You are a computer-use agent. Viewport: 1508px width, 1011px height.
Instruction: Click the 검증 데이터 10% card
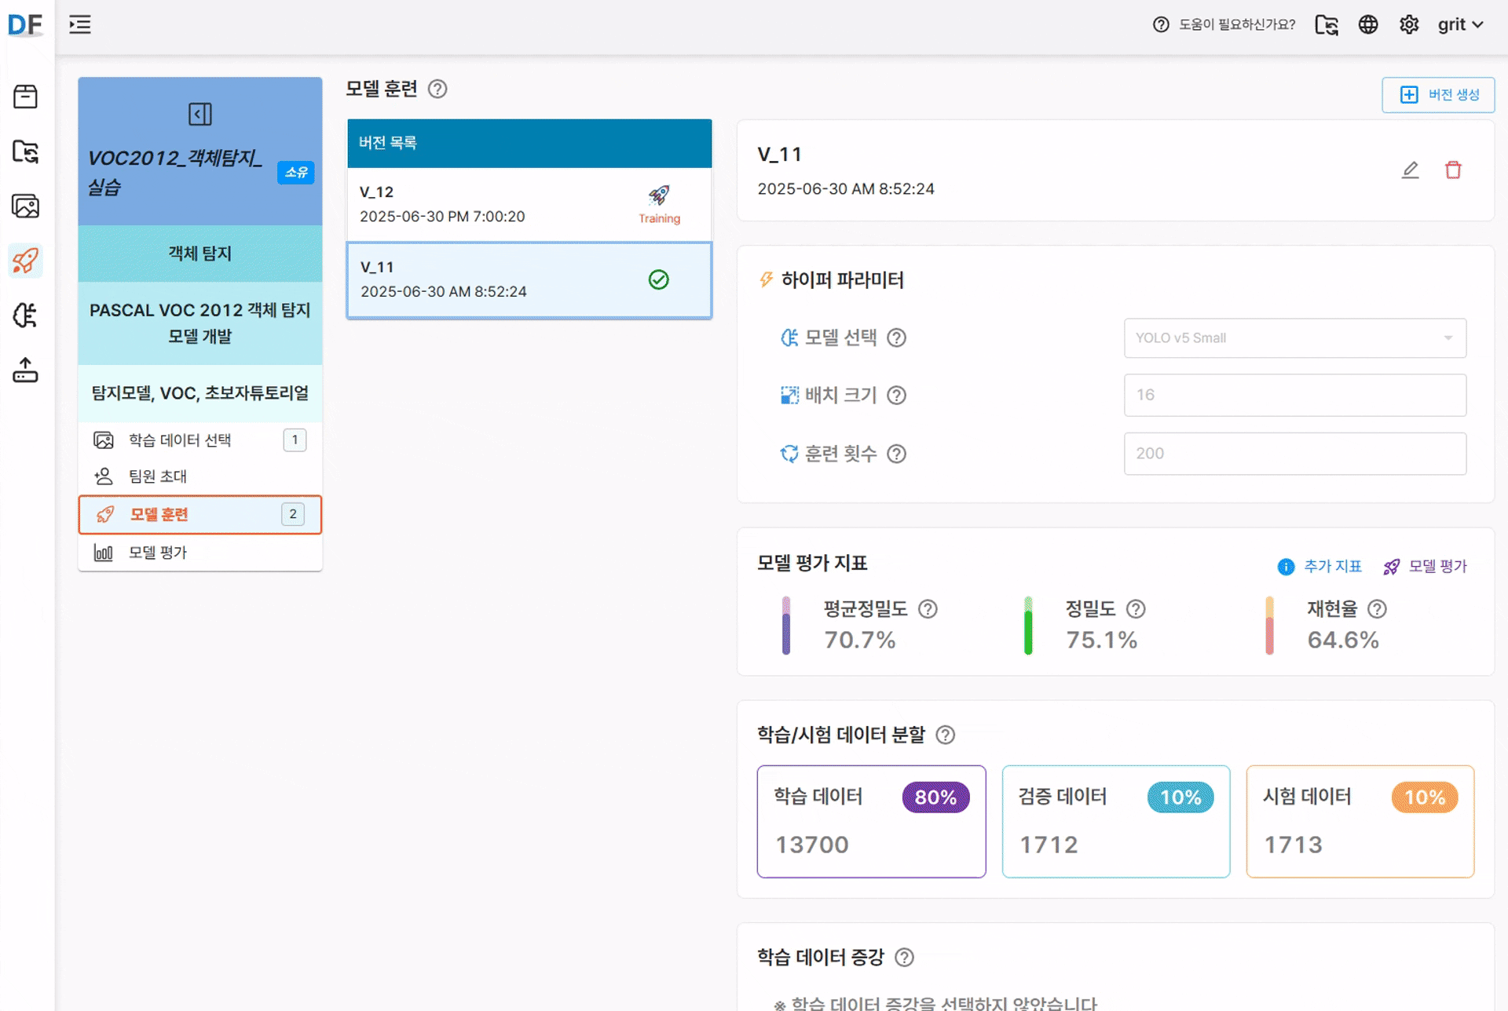click(x=1116, y=822)
